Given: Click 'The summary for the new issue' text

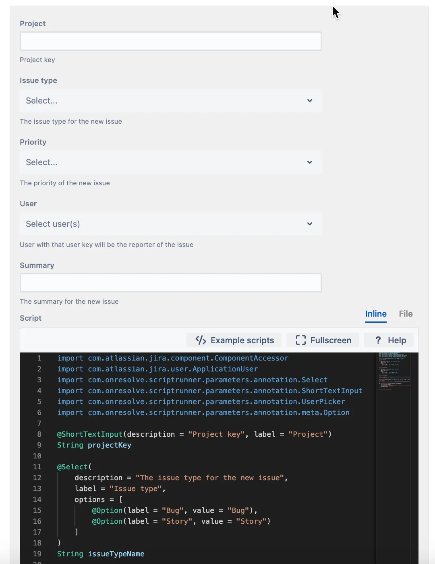Looking at the screenshot, I should click(x=69, y=301).
